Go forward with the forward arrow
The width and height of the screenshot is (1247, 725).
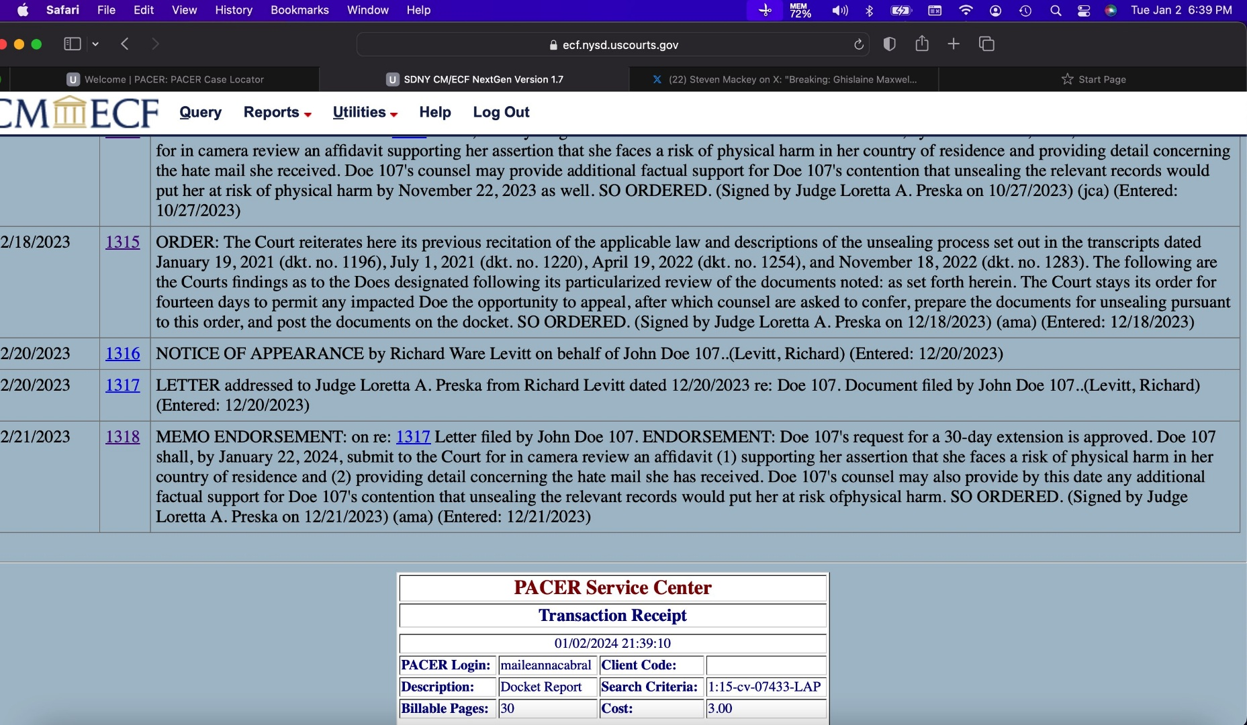coord(155,44)
